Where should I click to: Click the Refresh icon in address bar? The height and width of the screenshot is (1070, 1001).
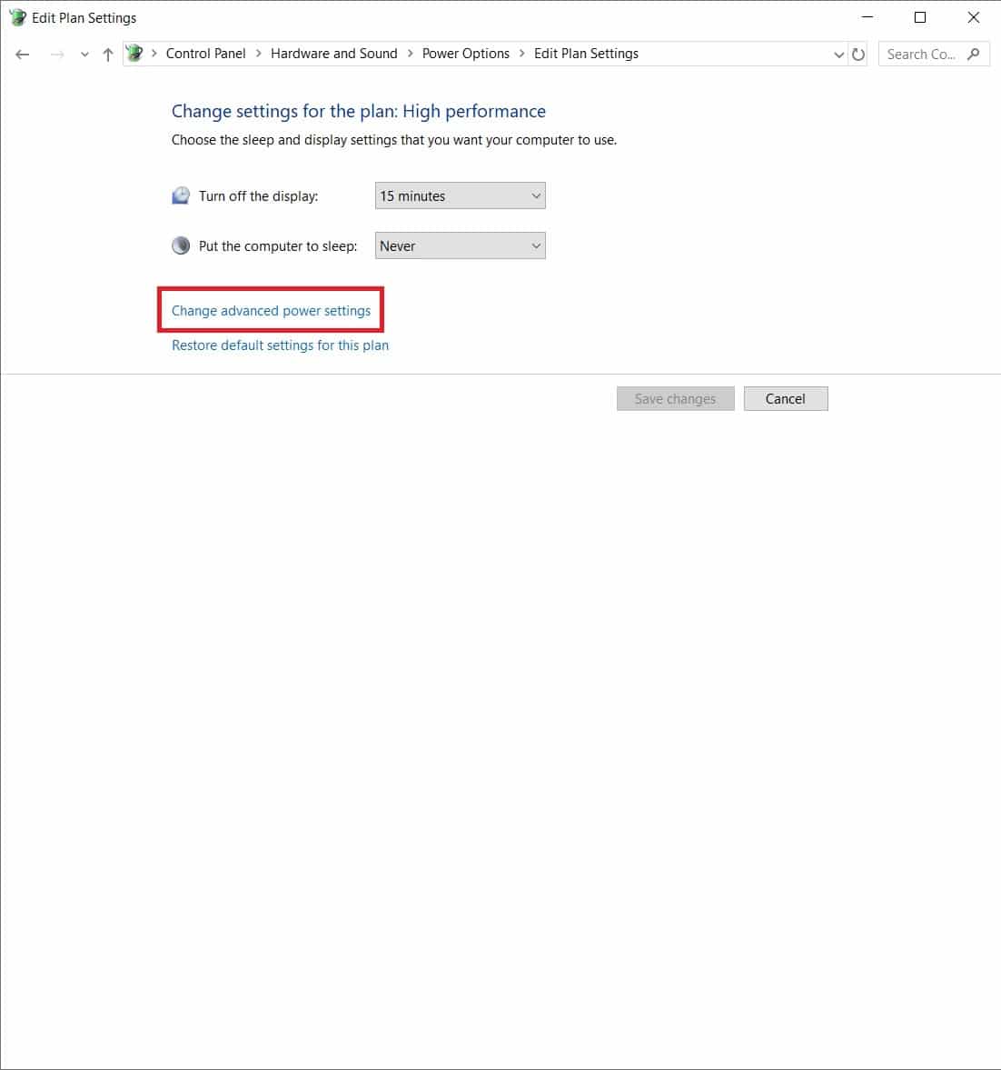click(857, 54)
